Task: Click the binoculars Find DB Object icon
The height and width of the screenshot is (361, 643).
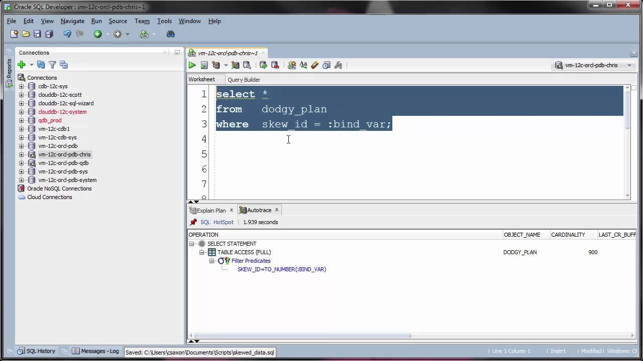Action: pyautogui.click(x=171, y=34)
